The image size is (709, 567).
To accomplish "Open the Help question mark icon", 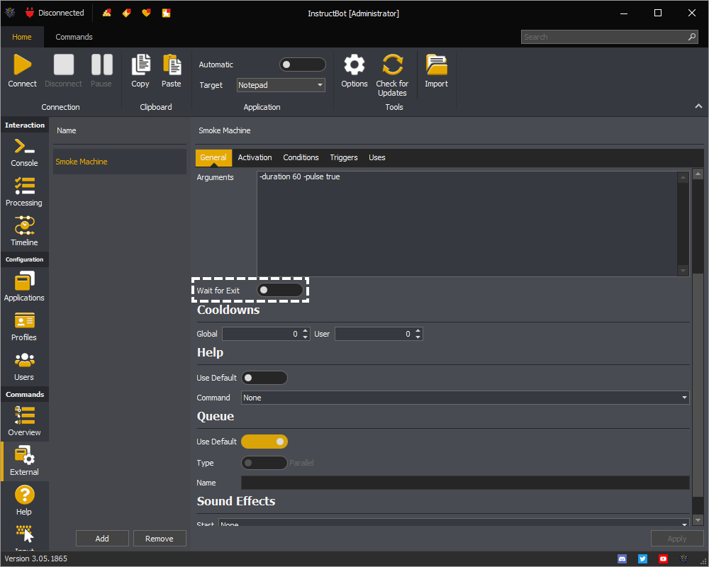I will 24,495.
